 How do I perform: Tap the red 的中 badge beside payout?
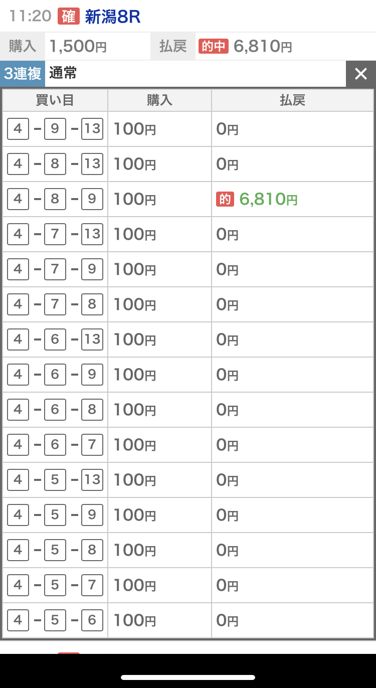tap(214, 46)
